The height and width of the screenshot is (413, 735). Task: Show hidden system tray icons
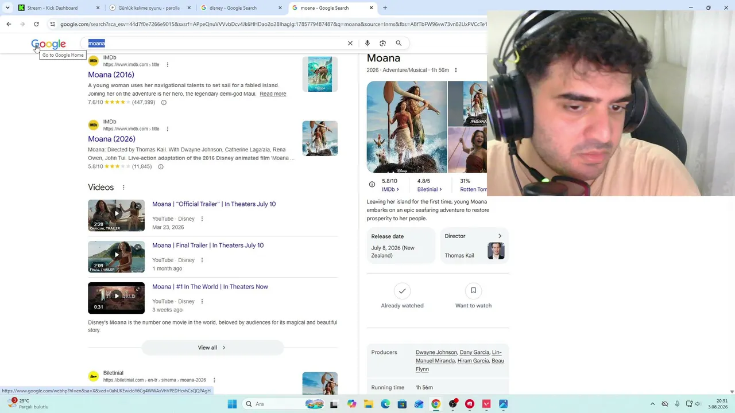tap(652, 404)
